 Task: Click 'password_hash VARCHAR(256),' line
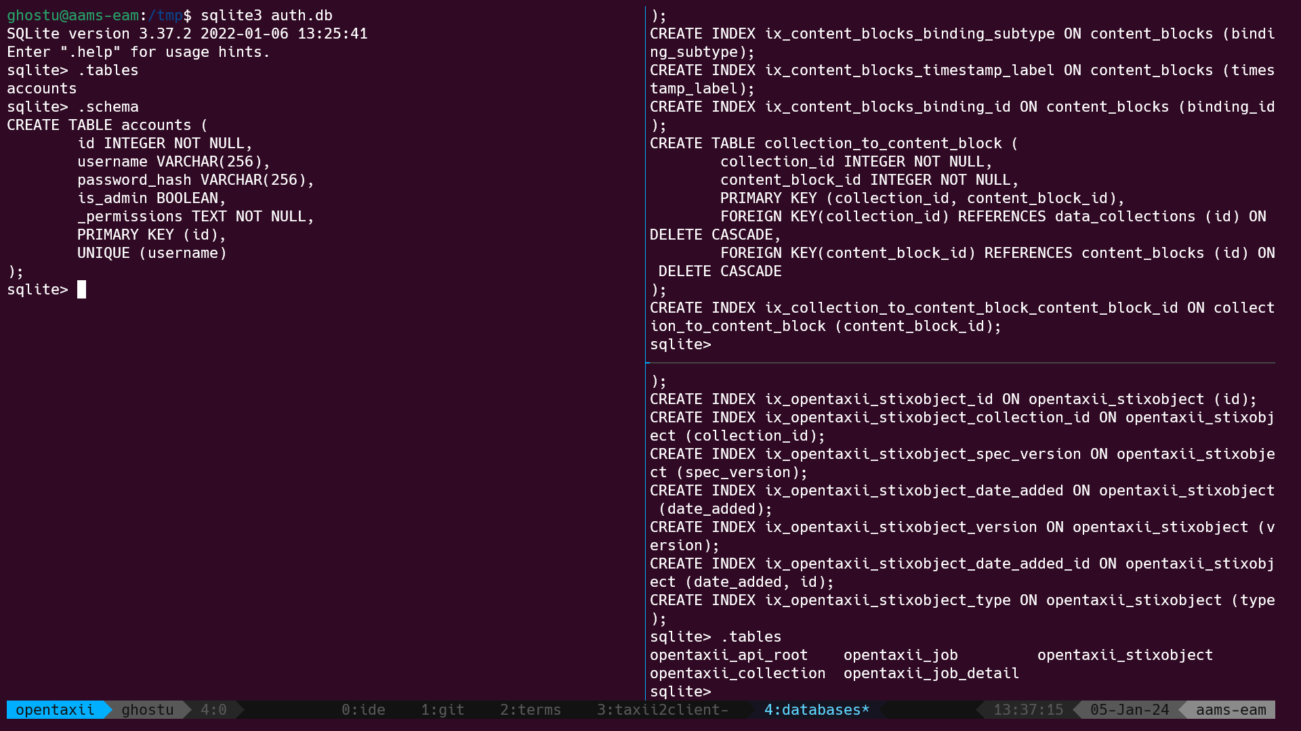click(196, 180)
